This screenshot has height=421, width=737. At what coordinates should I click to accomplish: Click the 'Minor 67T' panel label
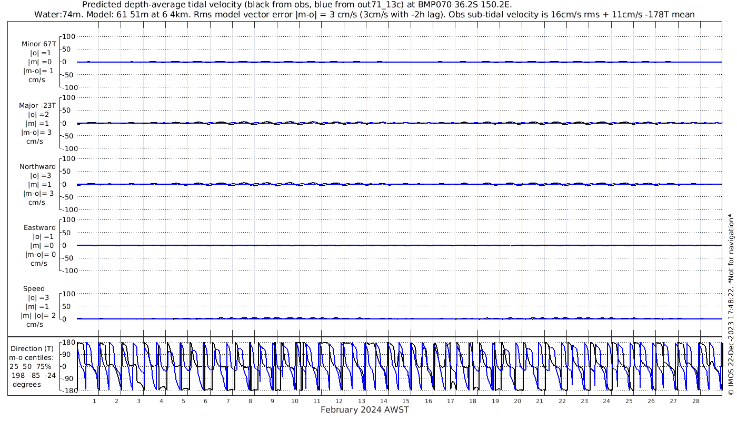coord(38,44)
